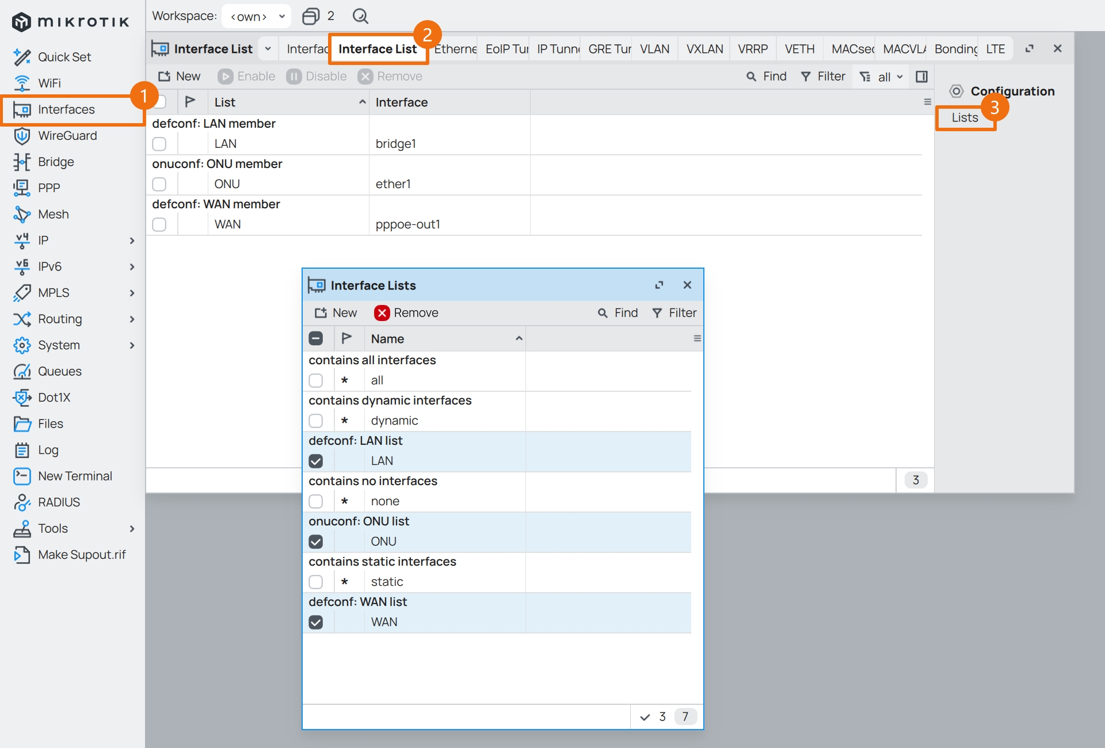Image resolution: width=1105 pixels, height=748 pixels.
Task: Switch to the VRRP tab
Action: tap(753, 49)
